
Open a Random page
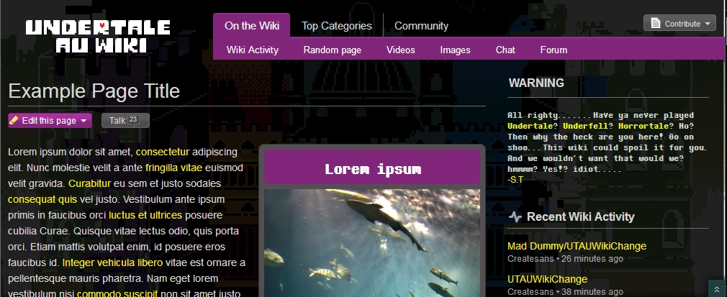coord(332,50)
